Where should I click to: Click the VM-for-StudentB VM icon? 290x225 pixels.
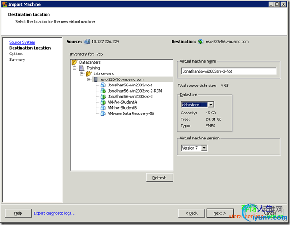(x=103, y=108)
